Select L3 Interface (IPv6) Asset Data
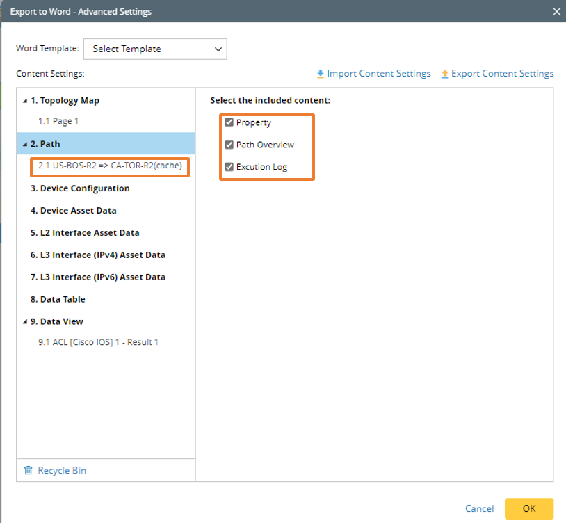Viewport: 566px width, 523px height. tap(98, 277)
